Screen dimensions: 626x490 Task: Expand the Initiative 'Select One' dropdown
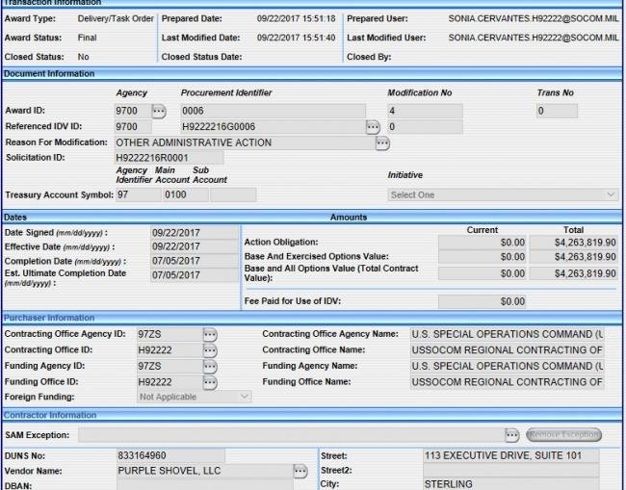click(502, 194)
